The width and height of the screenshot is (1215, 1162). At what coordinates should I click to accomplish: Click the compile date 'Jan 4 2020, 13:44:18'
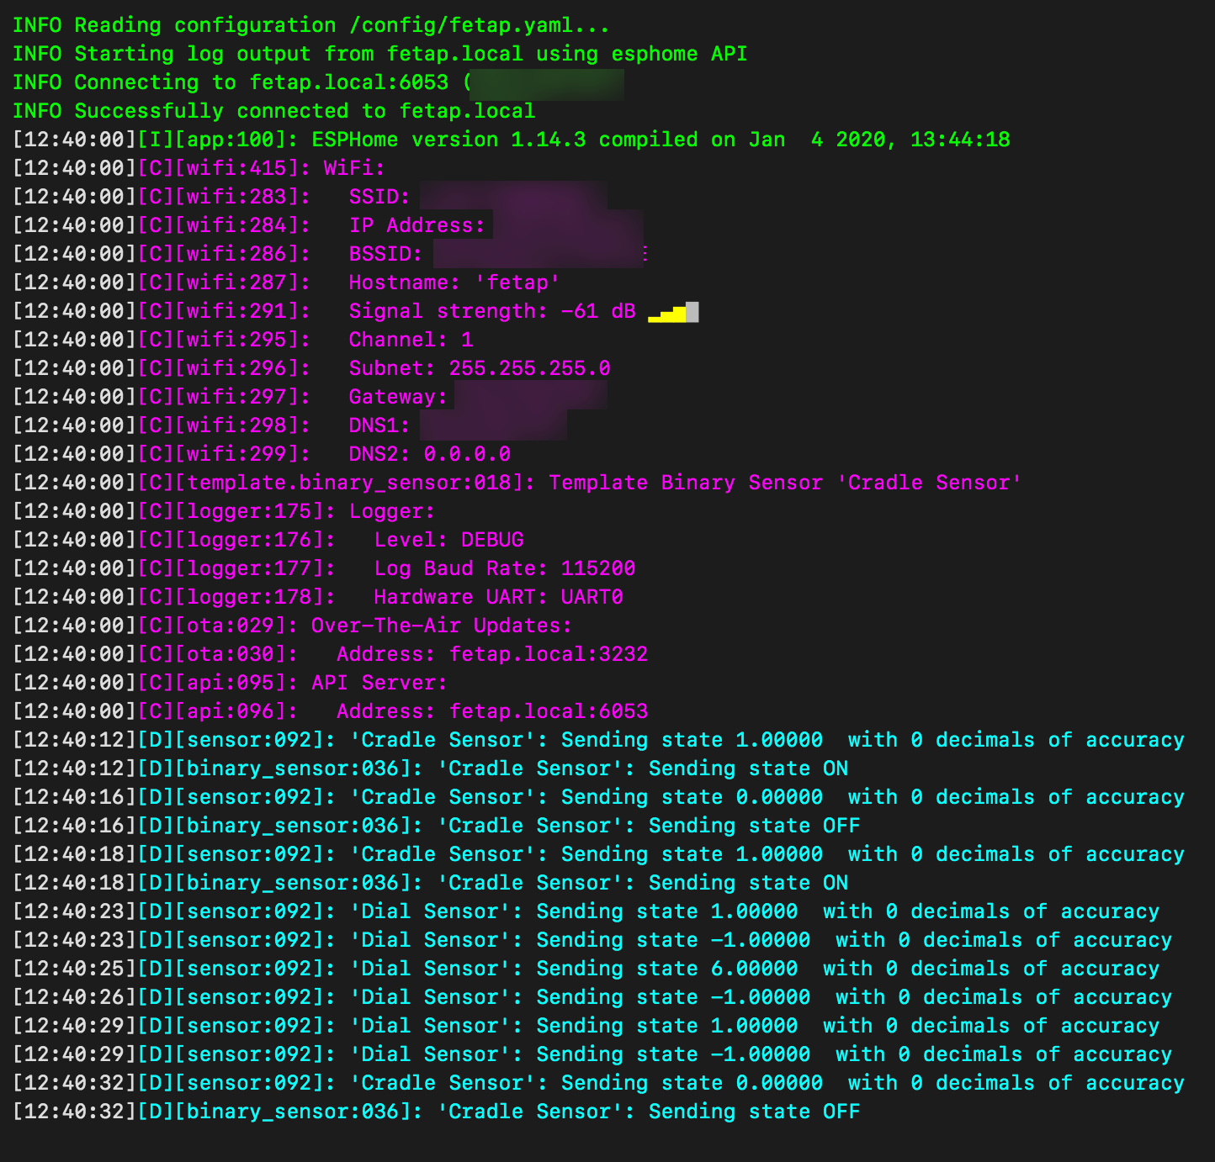click(879, 140)
